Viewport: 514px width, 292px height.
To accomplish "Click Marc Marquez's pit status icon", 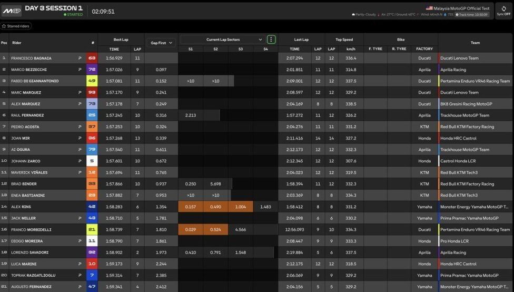I will (80, 93).
